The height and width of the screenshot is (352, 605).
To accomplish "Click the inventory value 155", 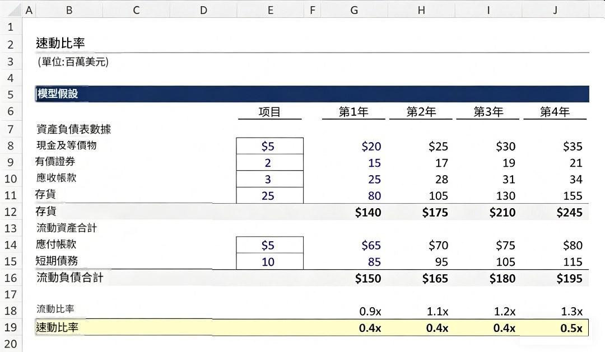I will pyautogui.click(x=573, y=196).
